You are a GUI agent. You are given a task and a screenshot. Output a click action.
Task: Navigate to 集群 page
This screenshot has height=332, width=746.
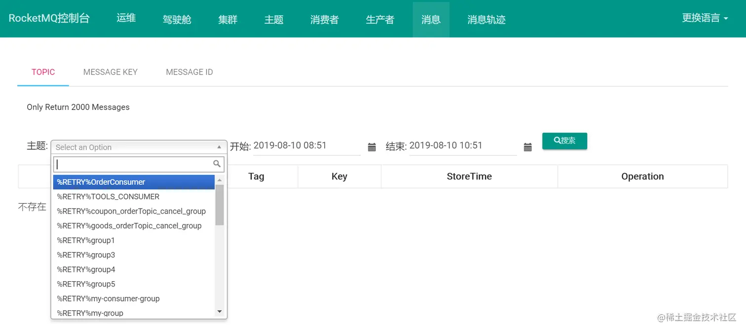click(x=228, y=19)
